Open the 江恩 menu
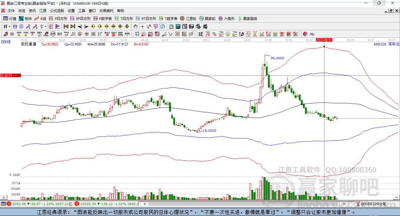Image resolution: width=400 pixels, height=216 pixels. [x=43, y=11]
